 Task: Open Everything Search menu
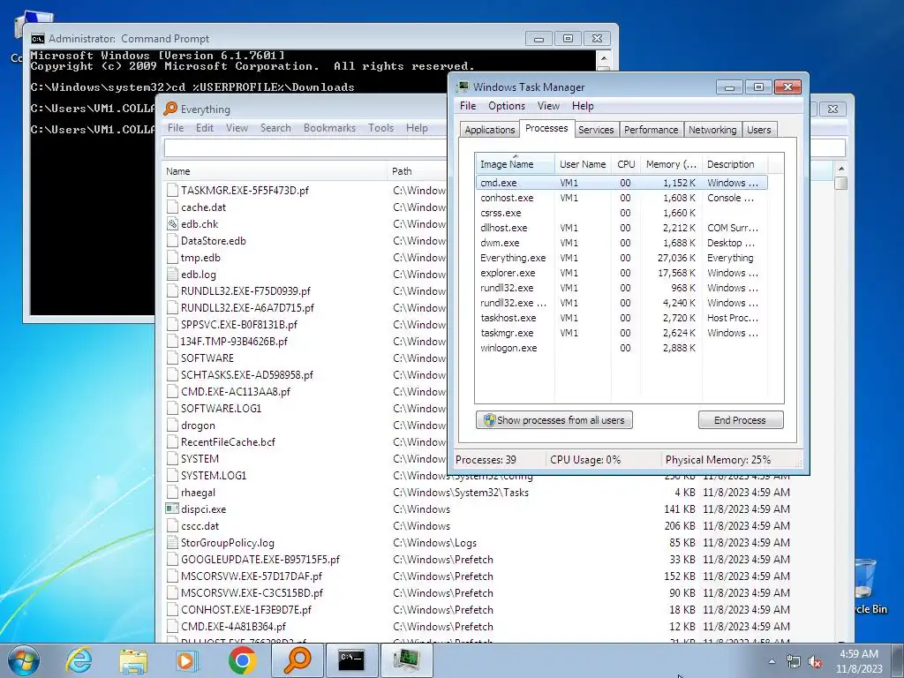coord(275,128)
